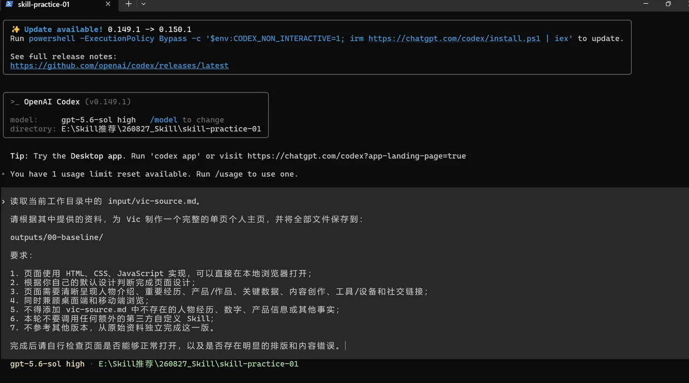The image size is (689, 383).
Task: Click the '/model' command text
Action: tap(164, 120)
